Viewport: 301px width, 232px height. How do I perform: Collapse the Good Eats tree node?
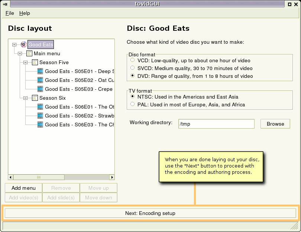pyautogui.click(x=14, y=44)
